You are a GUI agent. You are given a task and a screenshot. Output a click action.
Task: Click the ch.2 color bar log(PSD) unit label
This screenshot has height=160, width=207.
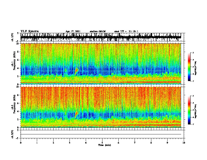pyautogui.click(x=196, y=111)
